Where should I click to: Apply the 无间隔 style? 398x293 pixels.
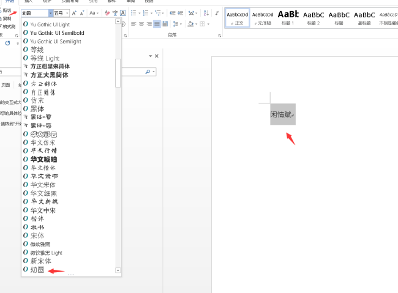coord(262,17)
